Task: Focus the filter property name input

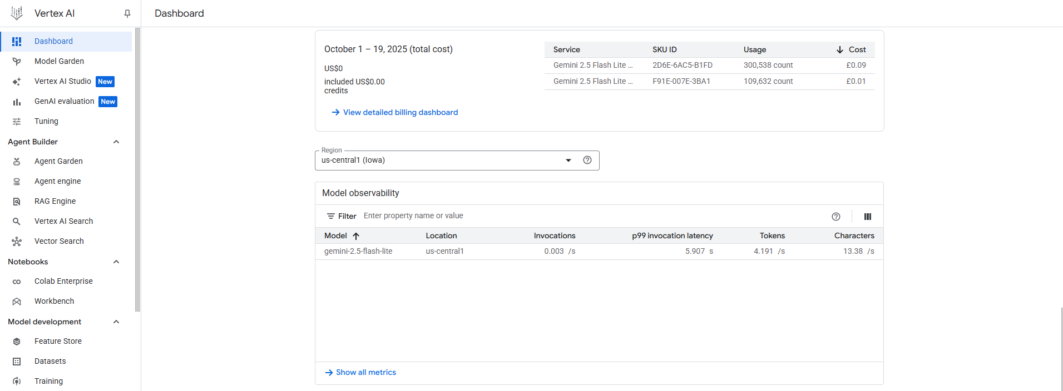Action: pyautogui.click(x=592, y=216)
